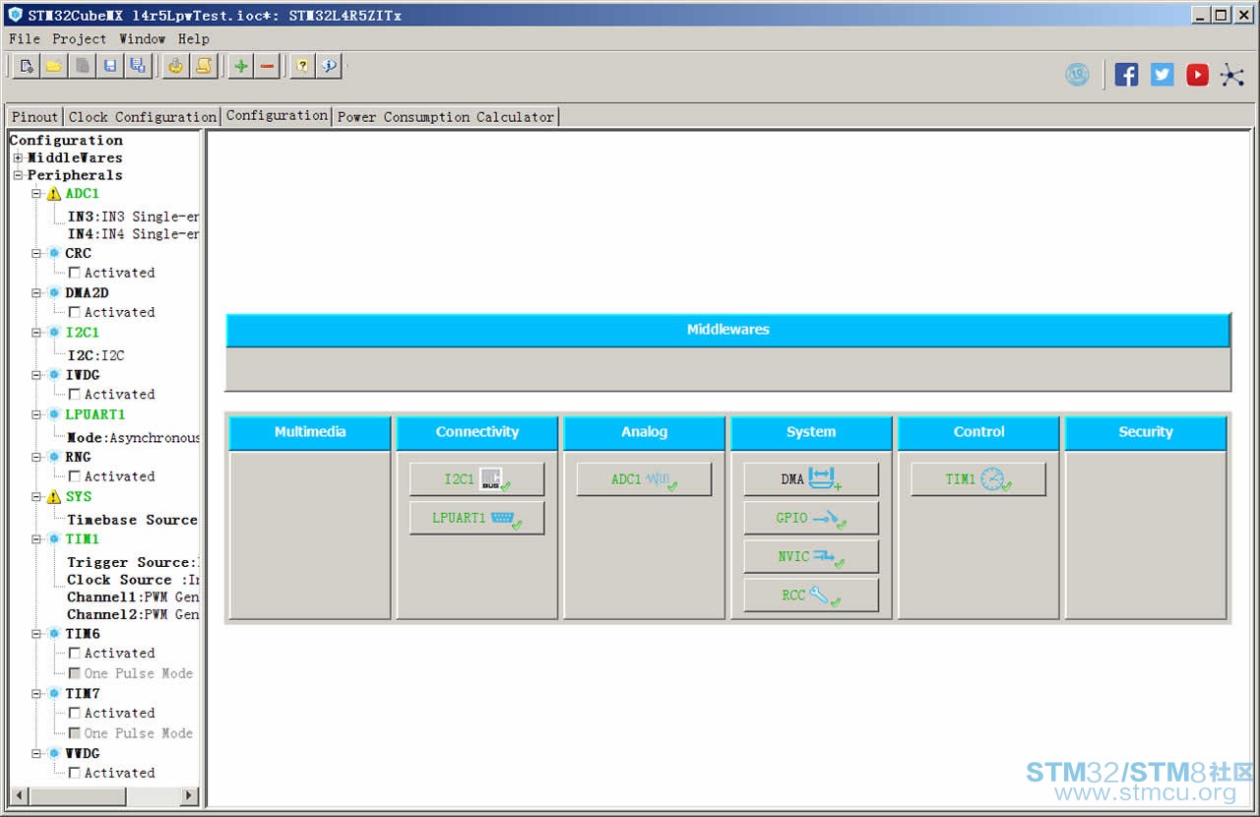This screenshot has width=1260, height=817.
Task: Click the blue peripheral icon beside TIM7
Action: [54, 694]
